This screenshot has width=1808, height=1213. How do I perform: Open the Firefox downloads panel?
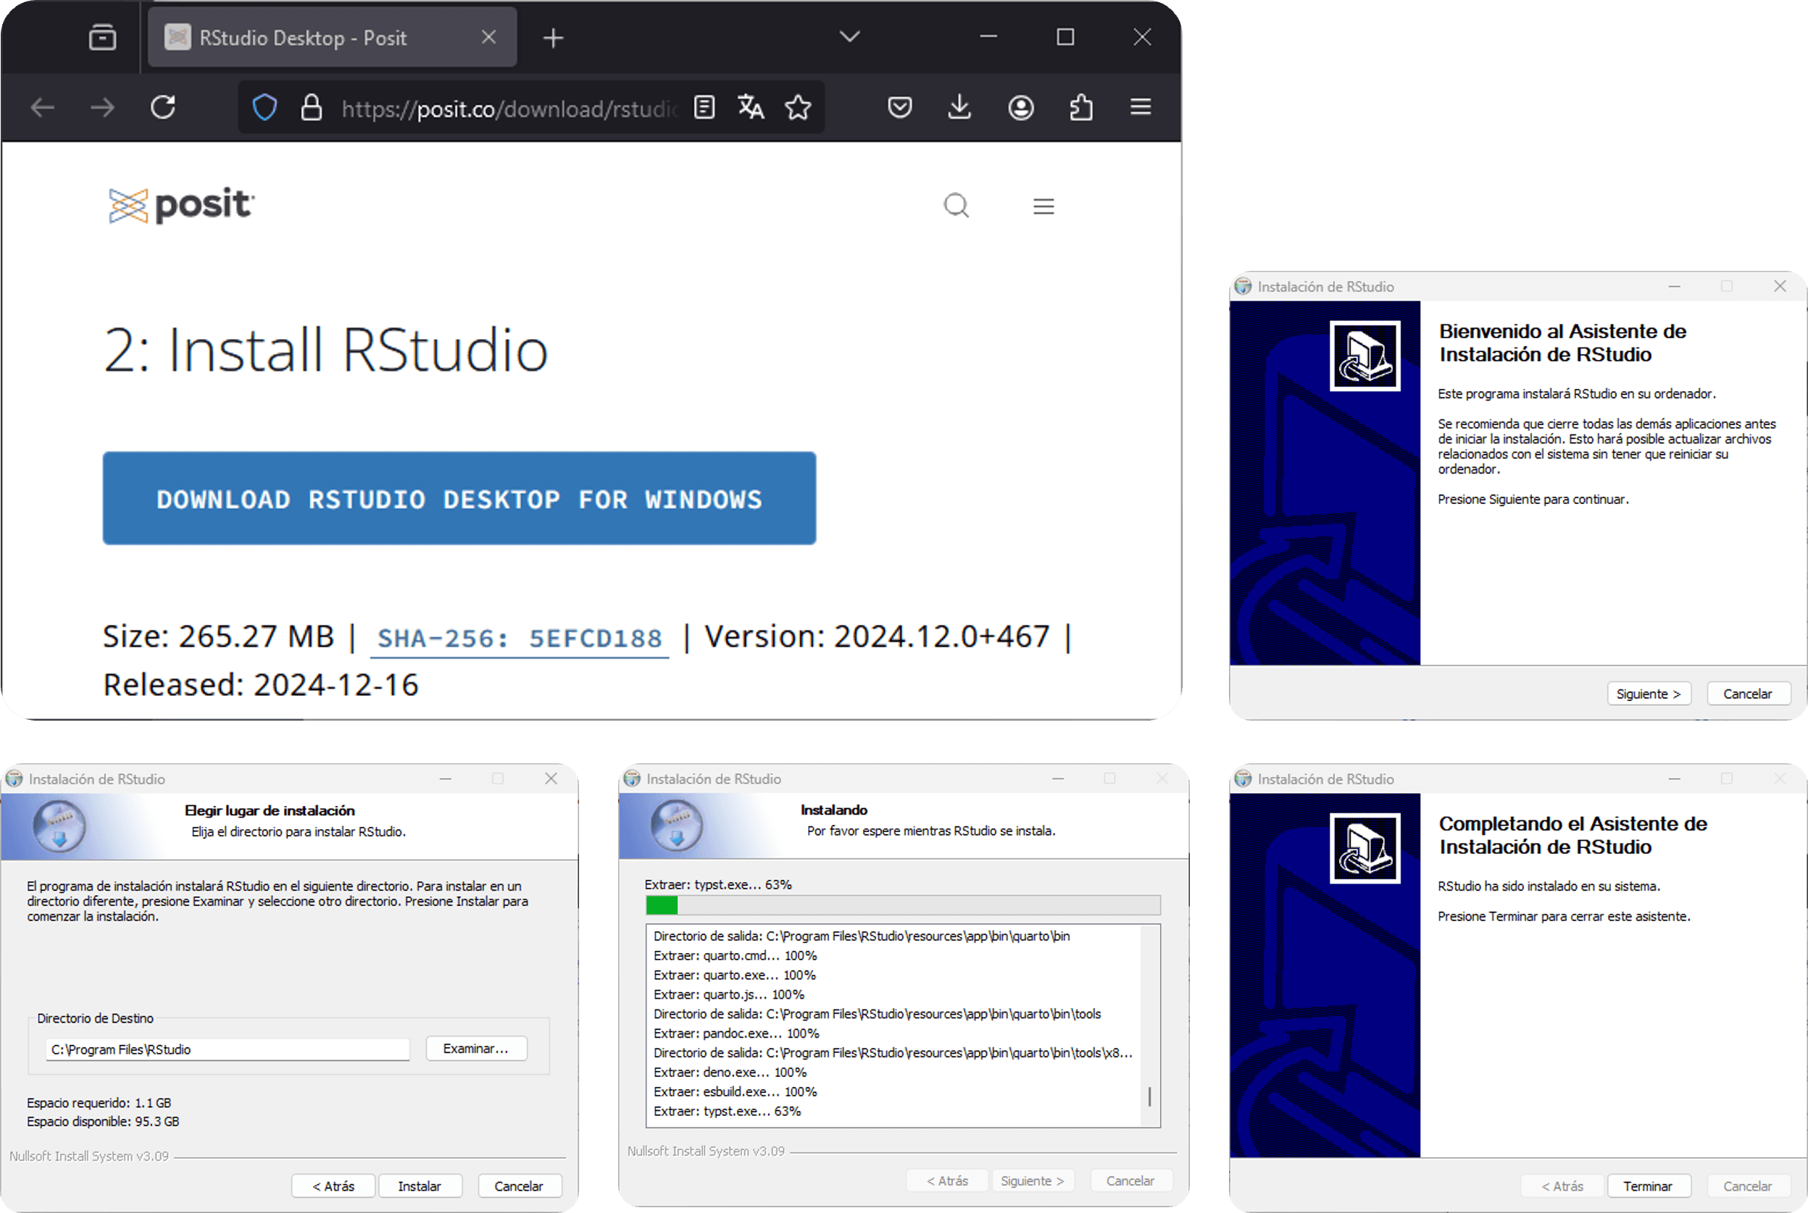pyautogui.click(x=959, y=106)
